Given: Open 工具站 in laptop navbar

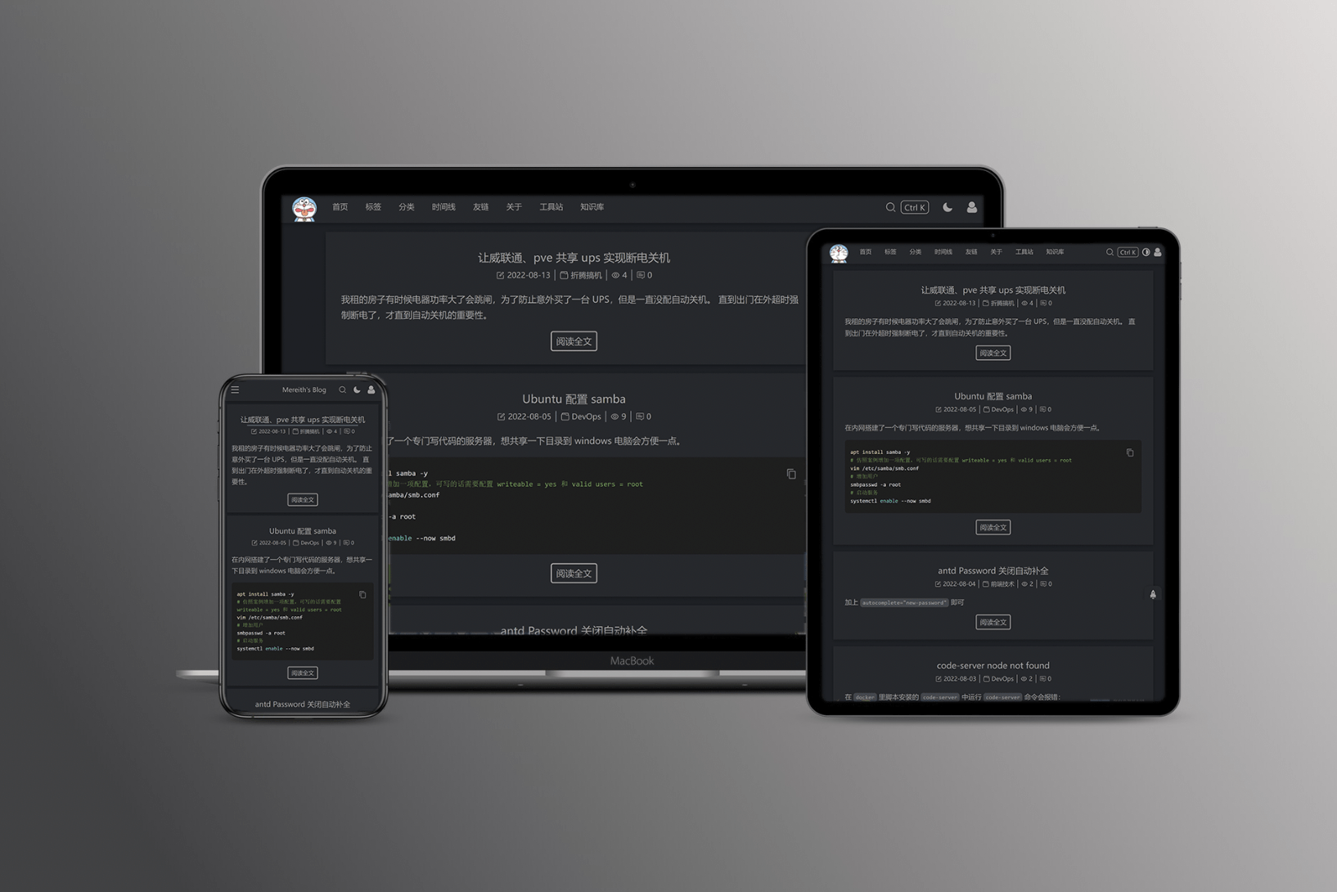Looking at the screenshot, I should 551,207.
